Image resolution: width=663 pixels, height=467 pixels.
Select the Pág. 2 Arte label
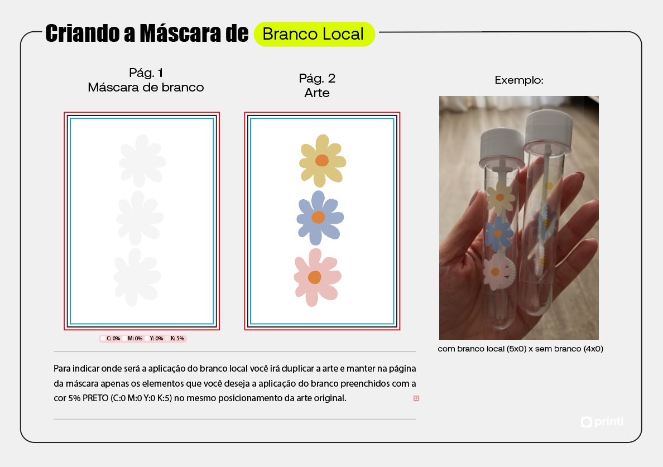317,85
